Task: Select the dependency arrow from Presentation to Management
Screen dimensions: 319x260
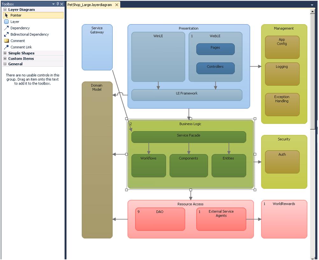Action: (x=256, y=66)
